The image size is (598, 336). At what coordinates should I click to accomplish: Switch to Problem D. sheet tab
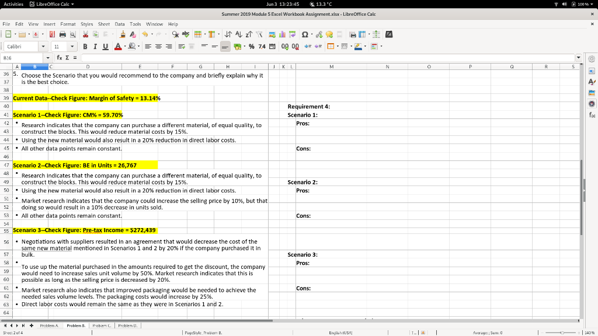(128, 325)
